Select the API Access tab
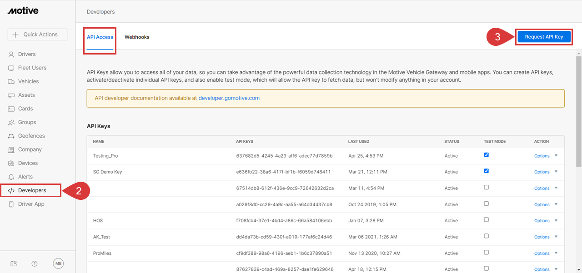This screenshot has height=273, width=582. (x=100, y=37)
